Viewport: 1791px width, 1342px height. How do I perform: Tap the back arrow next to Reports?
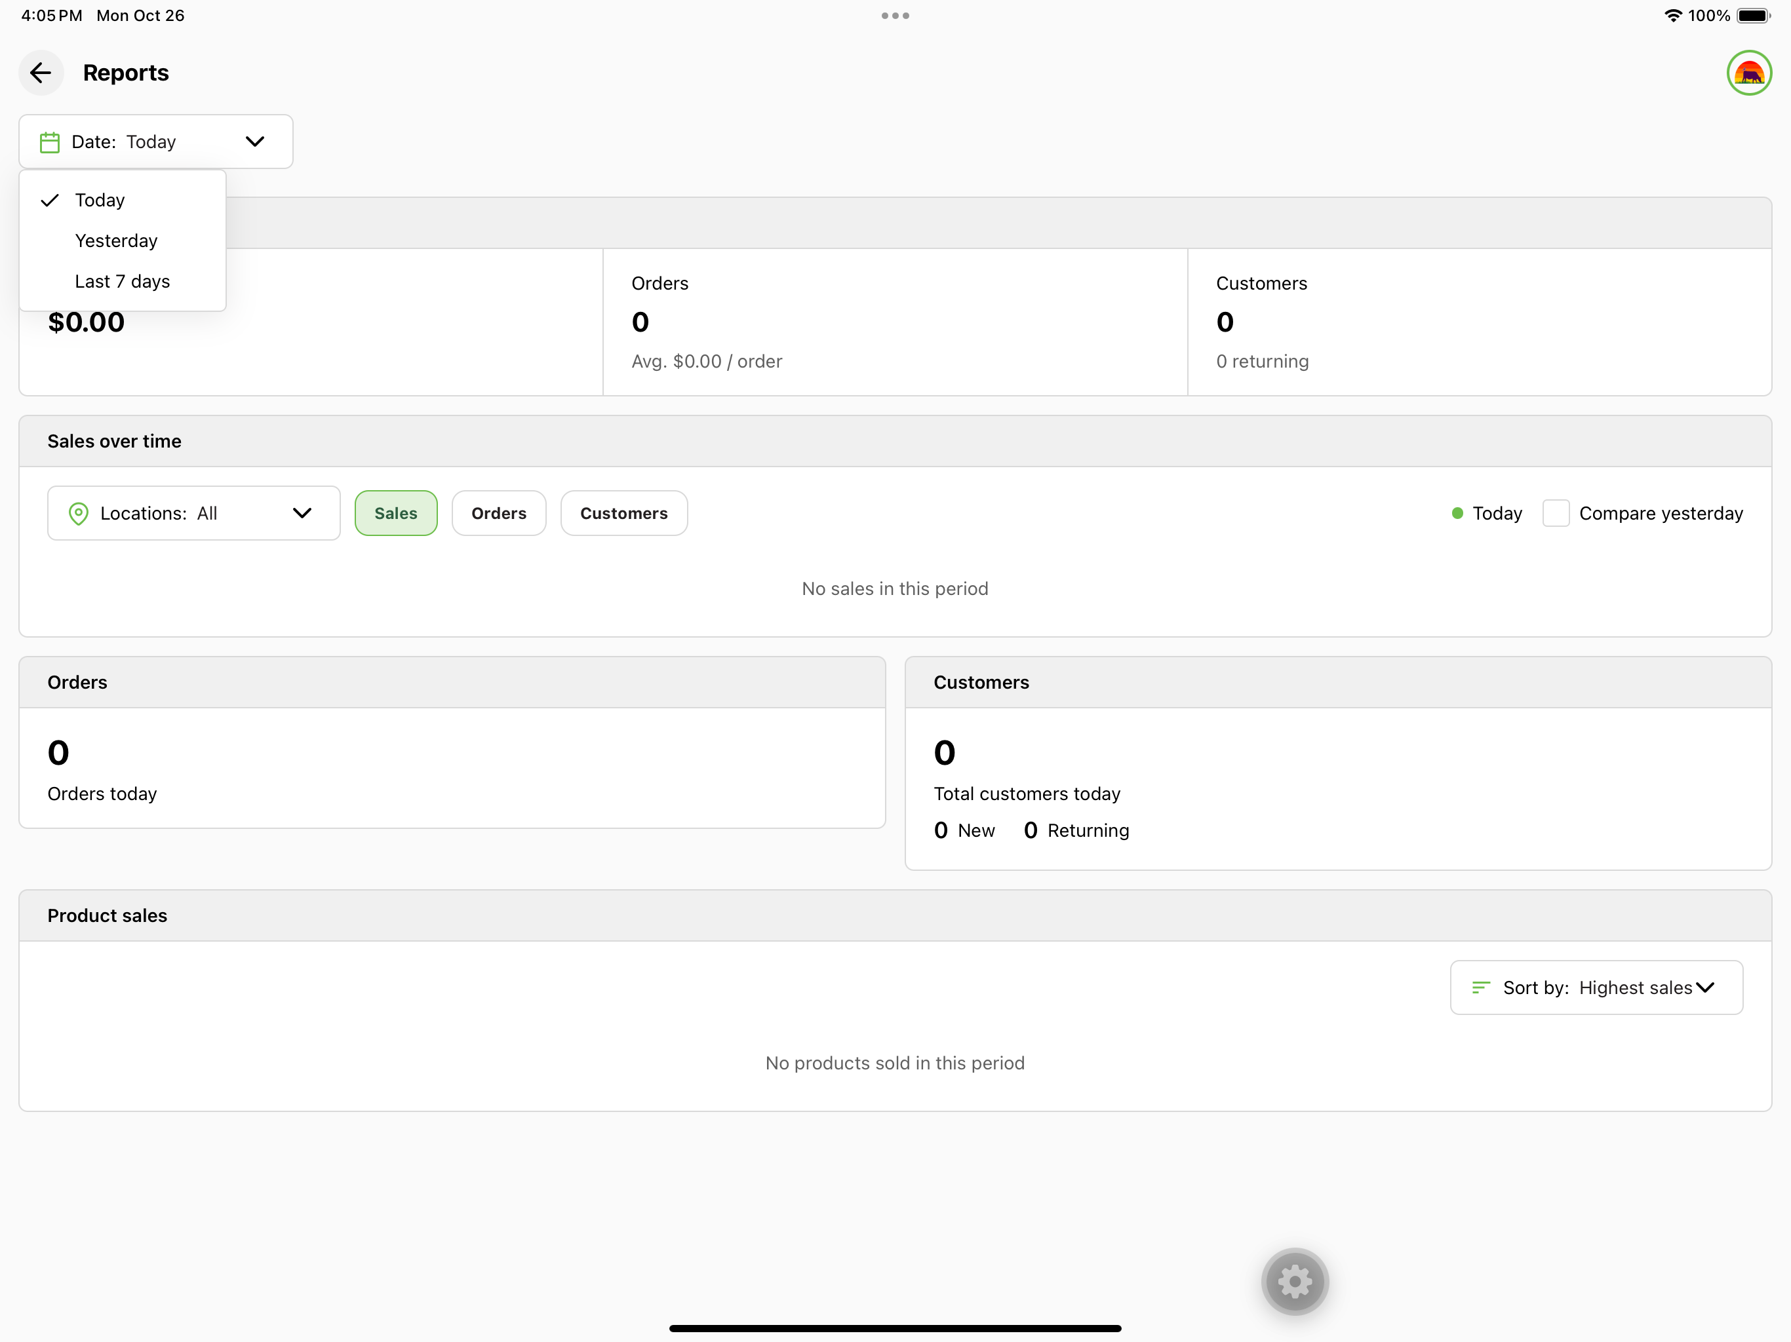point(41,73)
